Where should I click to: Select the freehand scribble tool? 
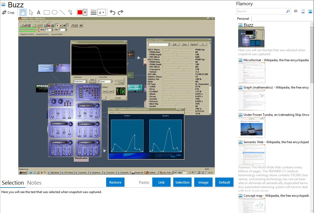(x=70, y=12)
